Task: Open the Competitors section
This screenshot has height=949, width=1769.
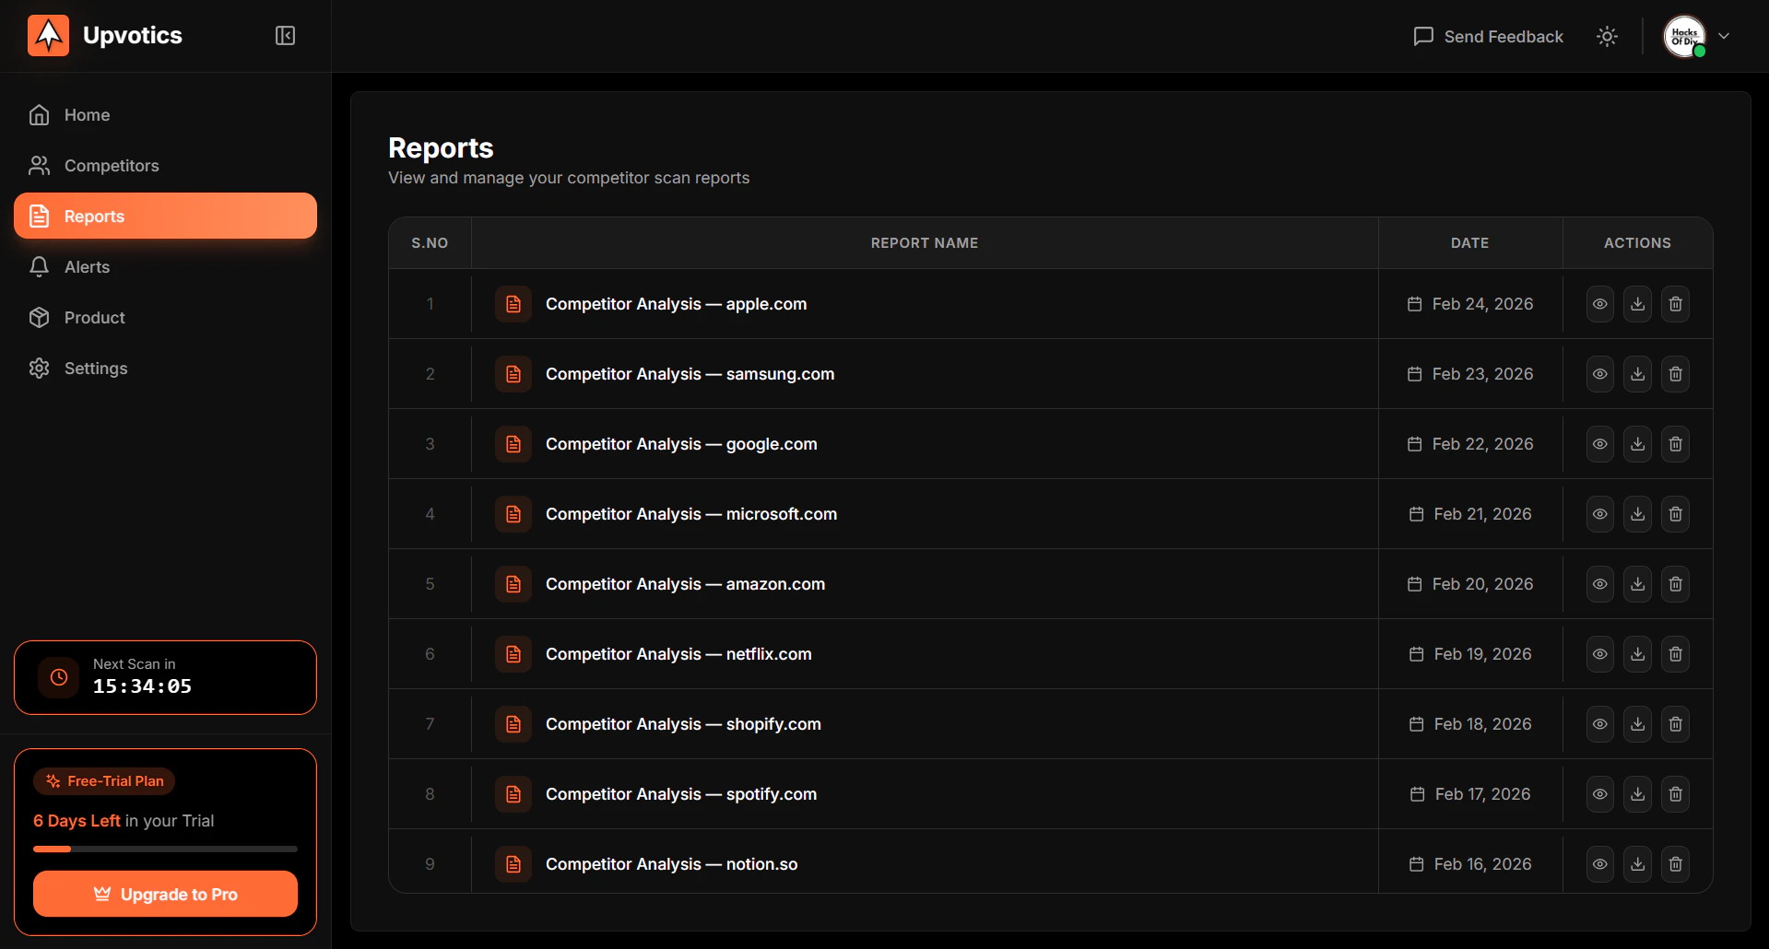Action: (x=111, y=165)
